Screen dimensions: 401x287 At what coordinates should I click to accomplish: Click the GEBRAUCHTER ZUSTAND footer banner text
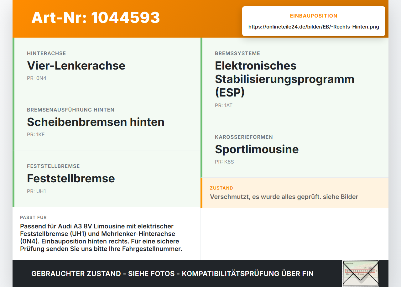172,274
